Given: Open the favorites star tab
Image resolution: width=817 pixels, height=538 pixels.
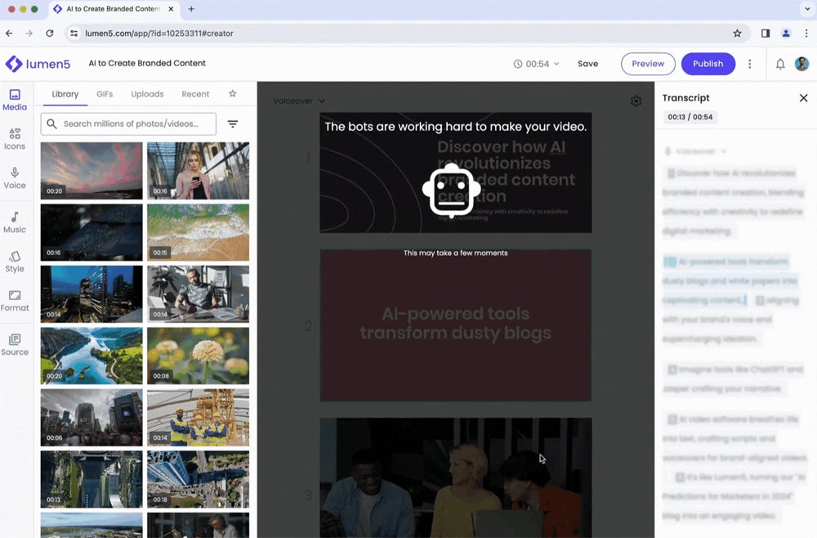Looking at the screenshot, I should 232,94.
